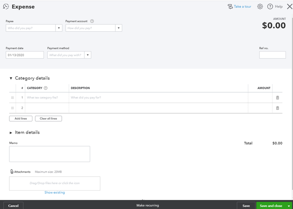
Task: Click into the Memo text box
Action: point(50,154)
